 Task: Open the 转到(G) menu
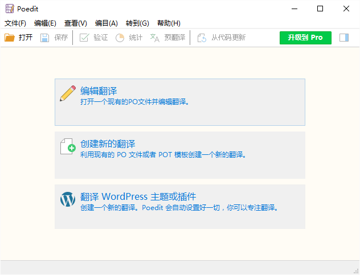[x=137, y=23]
